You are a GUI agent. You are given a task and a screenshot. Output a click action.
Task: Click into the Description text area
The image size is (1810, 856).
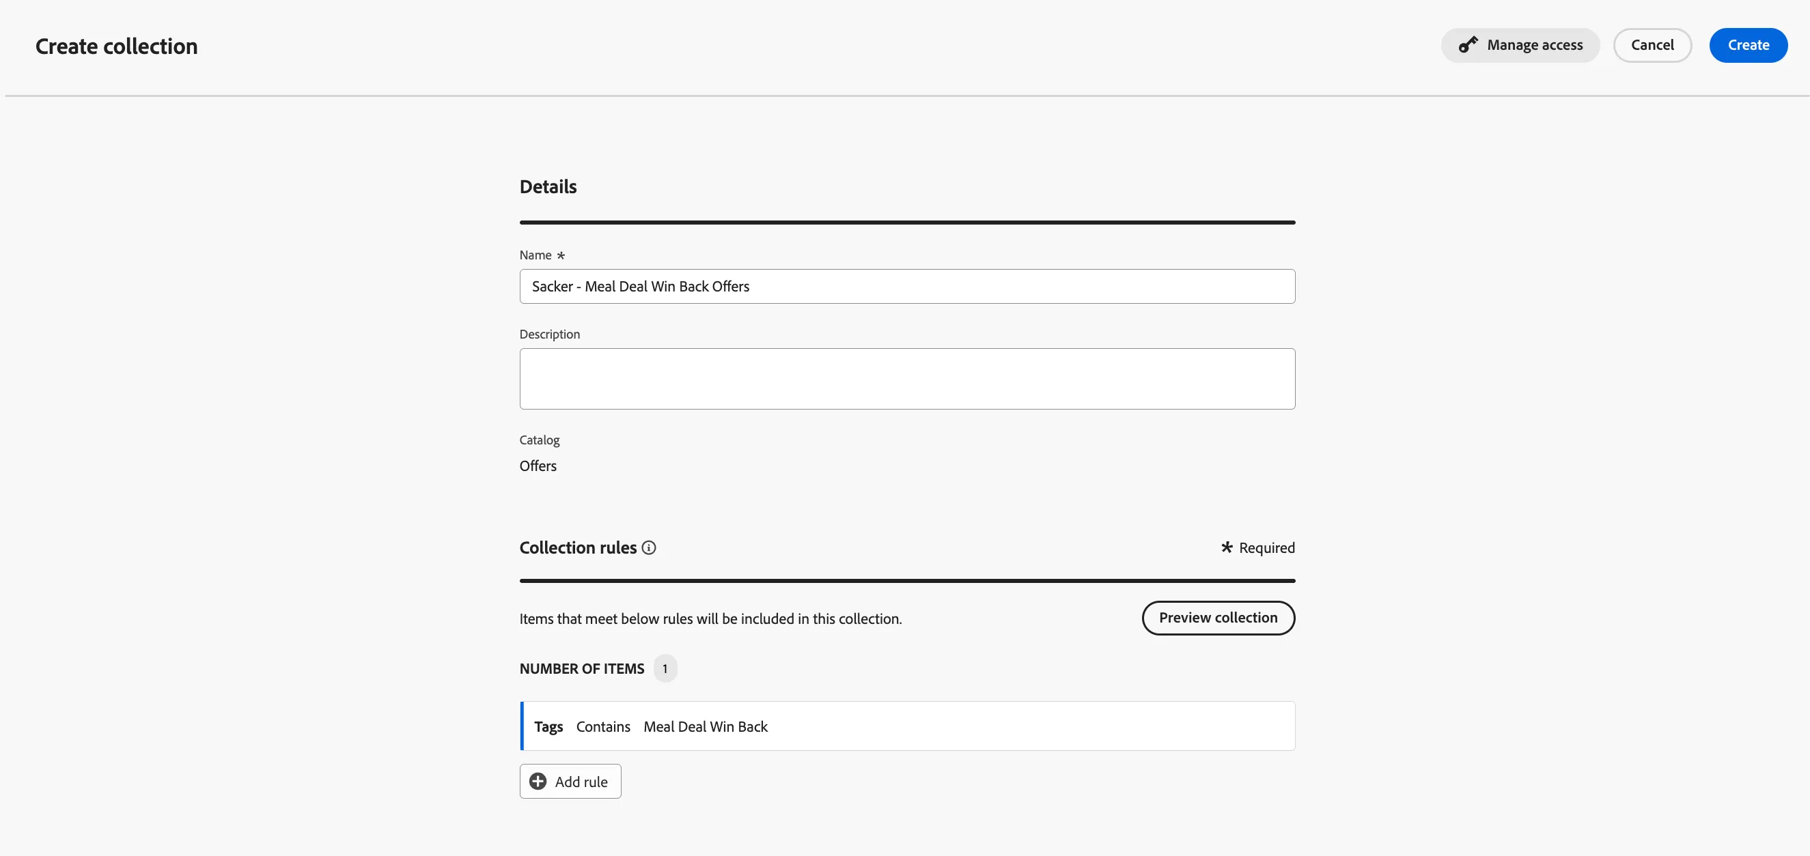click(x=907, y=378)
